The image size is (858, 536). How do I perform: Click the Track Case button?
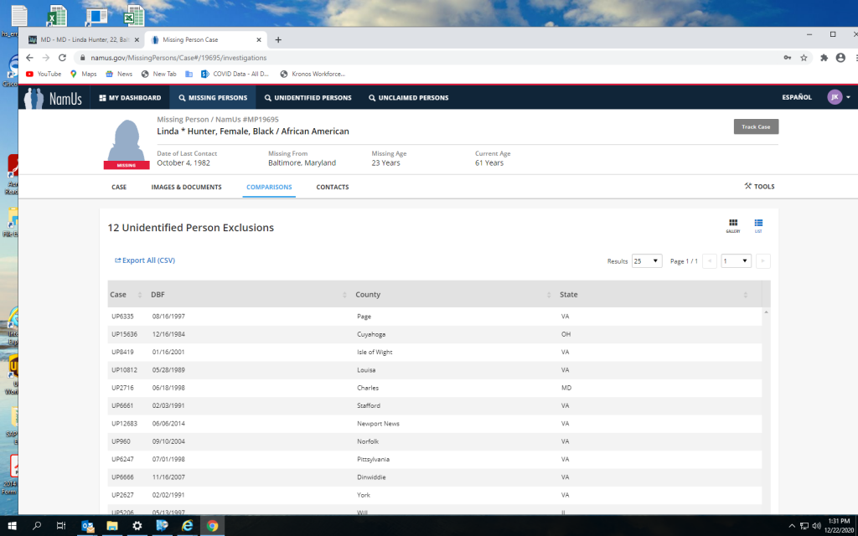click(x=756, y=126)
